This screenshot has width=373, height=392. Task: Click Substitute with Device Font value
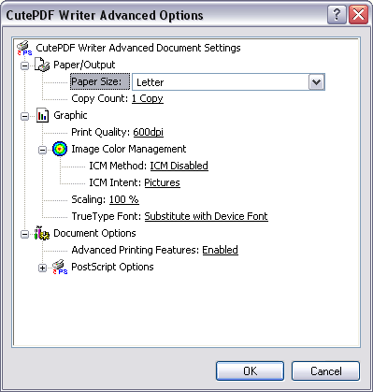click(x=206, y=216)
